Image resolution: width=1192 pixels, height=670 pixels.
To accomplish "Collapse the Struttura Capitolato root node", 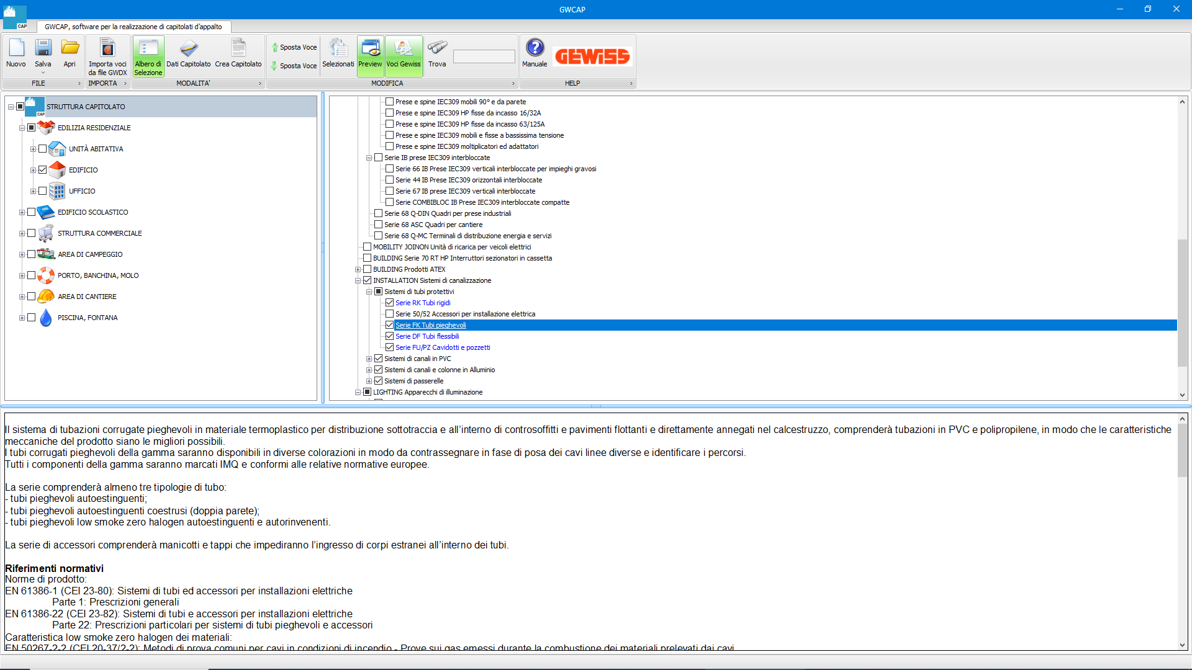I will click(11, 107).
